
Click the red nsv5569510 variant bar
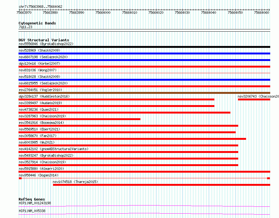point(127,132)
